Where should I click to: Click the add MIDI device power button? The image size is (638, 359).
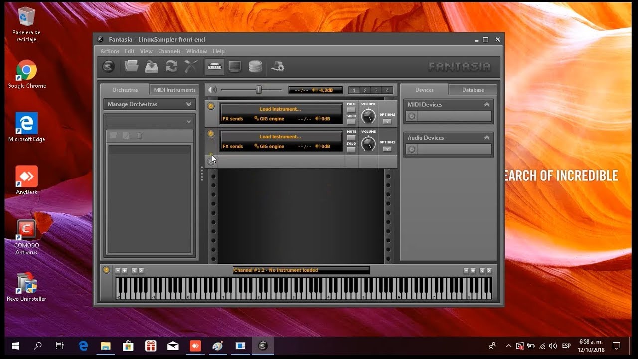[412, 116]
